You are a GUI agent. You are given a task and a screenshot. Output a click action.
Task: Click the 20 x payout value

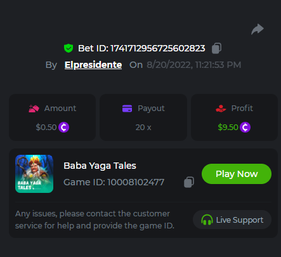point(143,128)
